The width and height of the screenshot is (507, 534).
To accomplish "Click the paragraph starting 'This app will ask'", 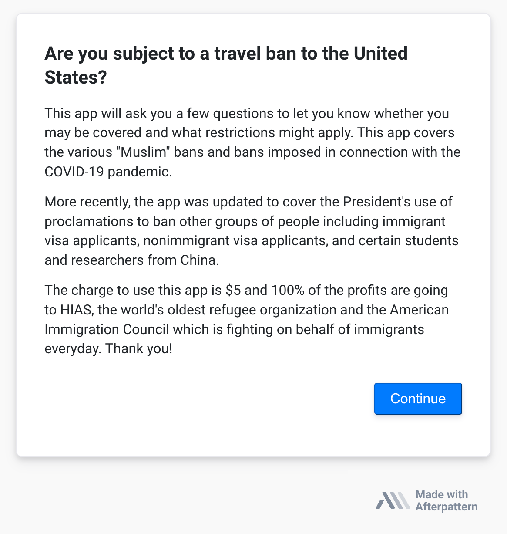I will (252, 142).
